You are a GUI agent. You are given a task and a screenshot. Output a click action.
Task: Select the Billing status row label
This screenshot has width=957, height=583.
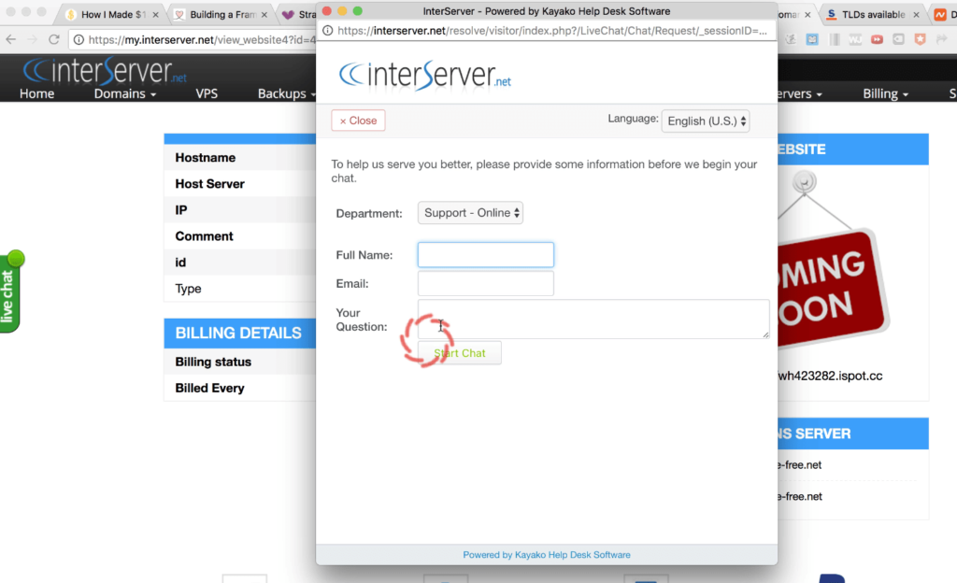213,362
